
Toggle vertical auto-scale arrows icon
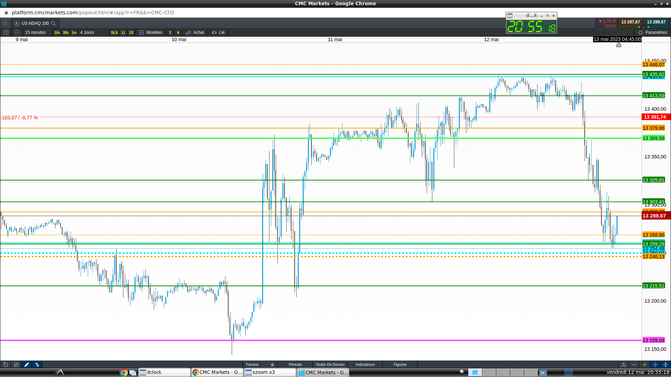[x=665, y=364]
